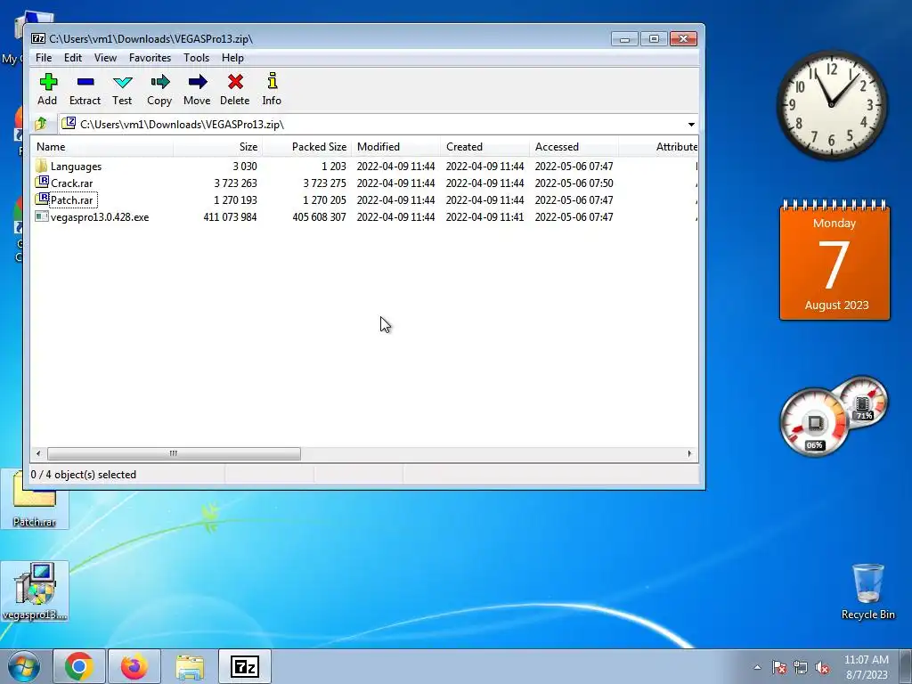Image resolution: width=912 pixels, height=684 pixels.
Task: Open the Help menu
Action: [232, 58]
